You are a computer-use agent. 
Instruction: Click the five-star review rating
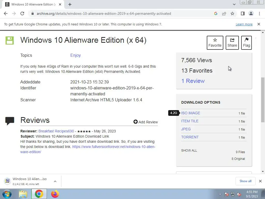(84, 131)
